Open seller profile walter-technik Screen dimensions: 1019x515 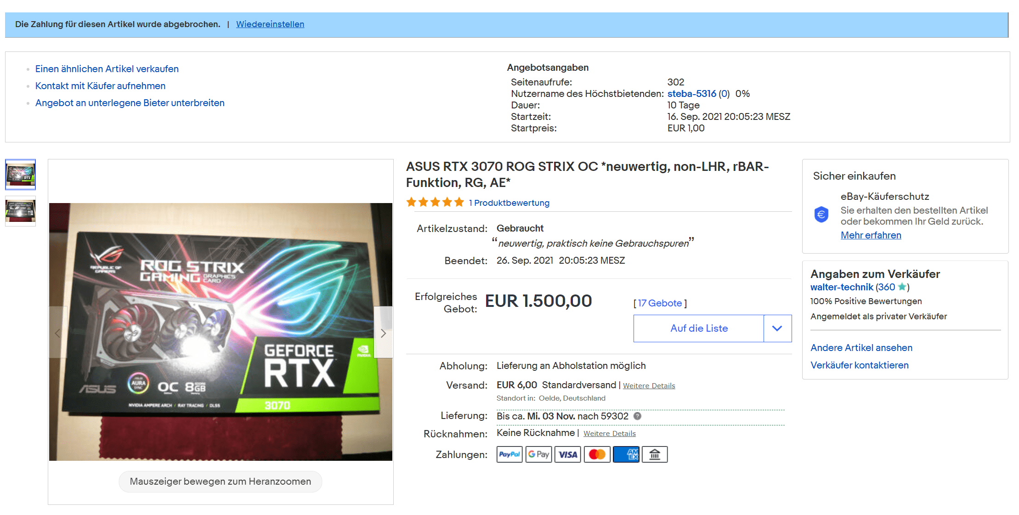pyautogui.click(x=841, y=287)
